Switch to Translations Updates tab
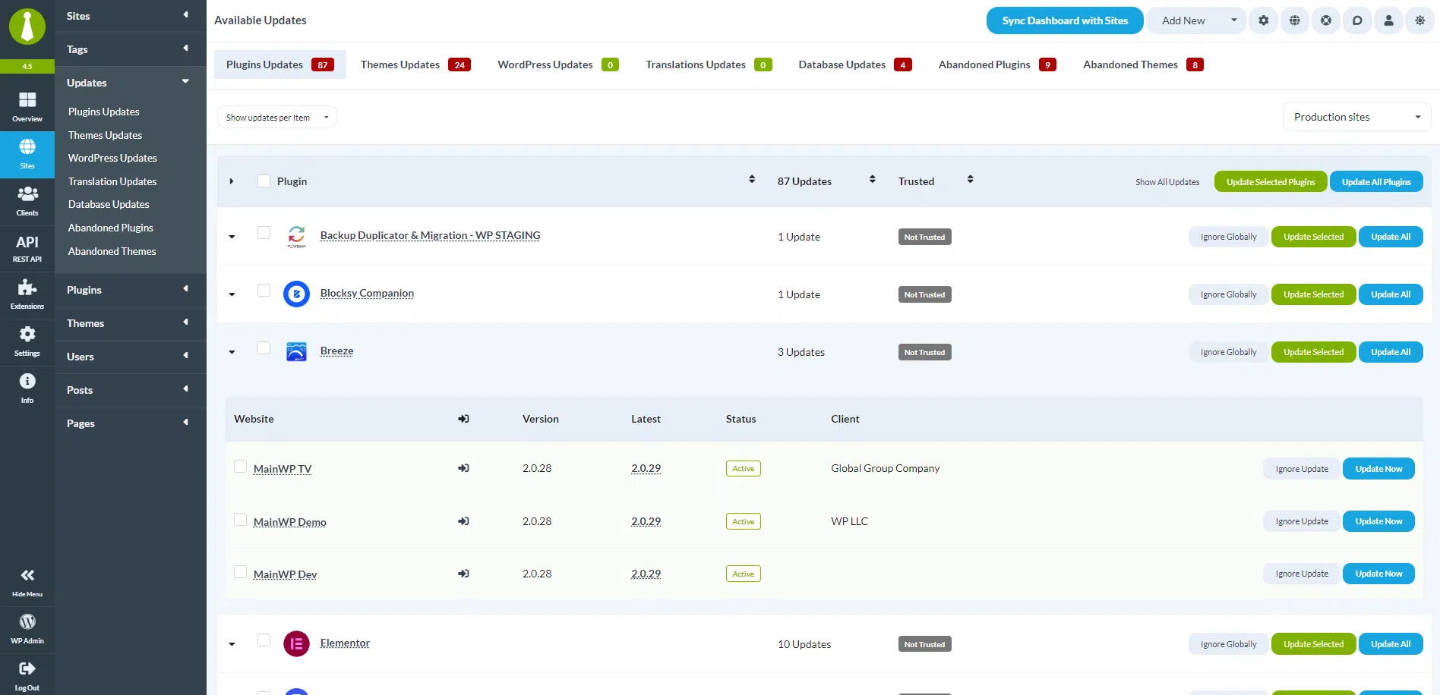The image size is (1440, 695). tap(709, 64)
